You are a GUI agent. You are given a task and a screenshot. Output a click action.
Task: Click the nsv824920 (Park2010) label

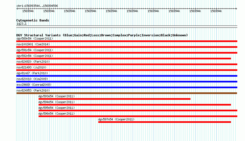33,62
